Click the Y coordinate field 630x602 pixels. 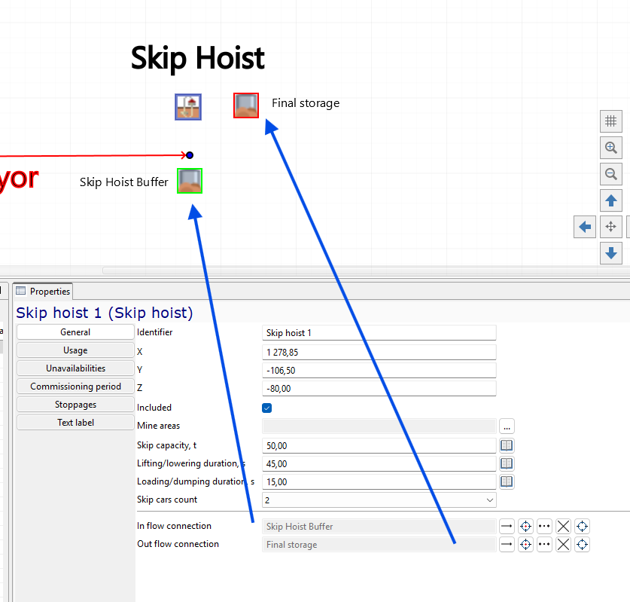tap(379, 371)
